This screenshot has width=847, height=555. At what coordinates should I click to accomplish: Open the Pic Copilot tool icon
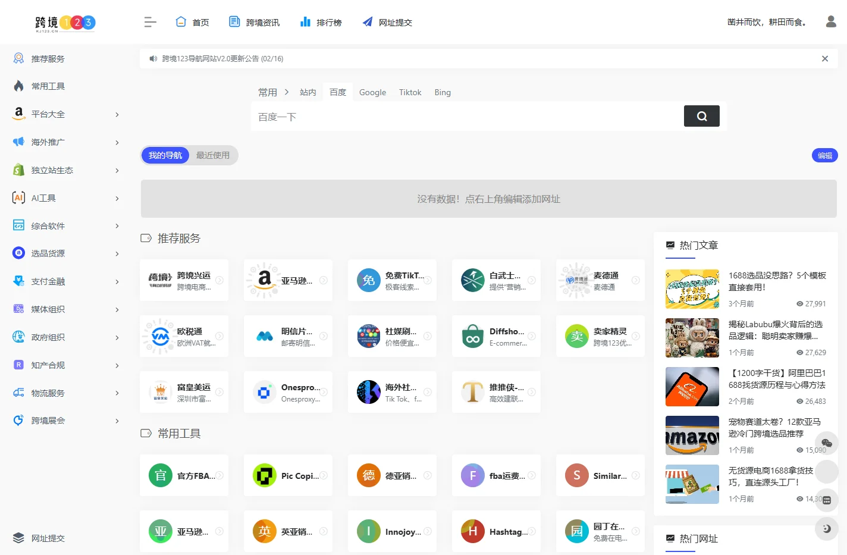[x=265, y=475]
